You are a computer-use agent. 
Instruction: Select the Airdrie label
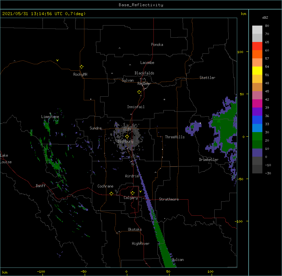[132, 176]
